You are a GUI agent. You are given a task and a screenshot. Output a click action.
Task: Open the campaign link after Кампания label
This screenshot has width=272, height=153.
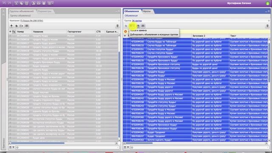pyautogui.click(x=32, y=21)
